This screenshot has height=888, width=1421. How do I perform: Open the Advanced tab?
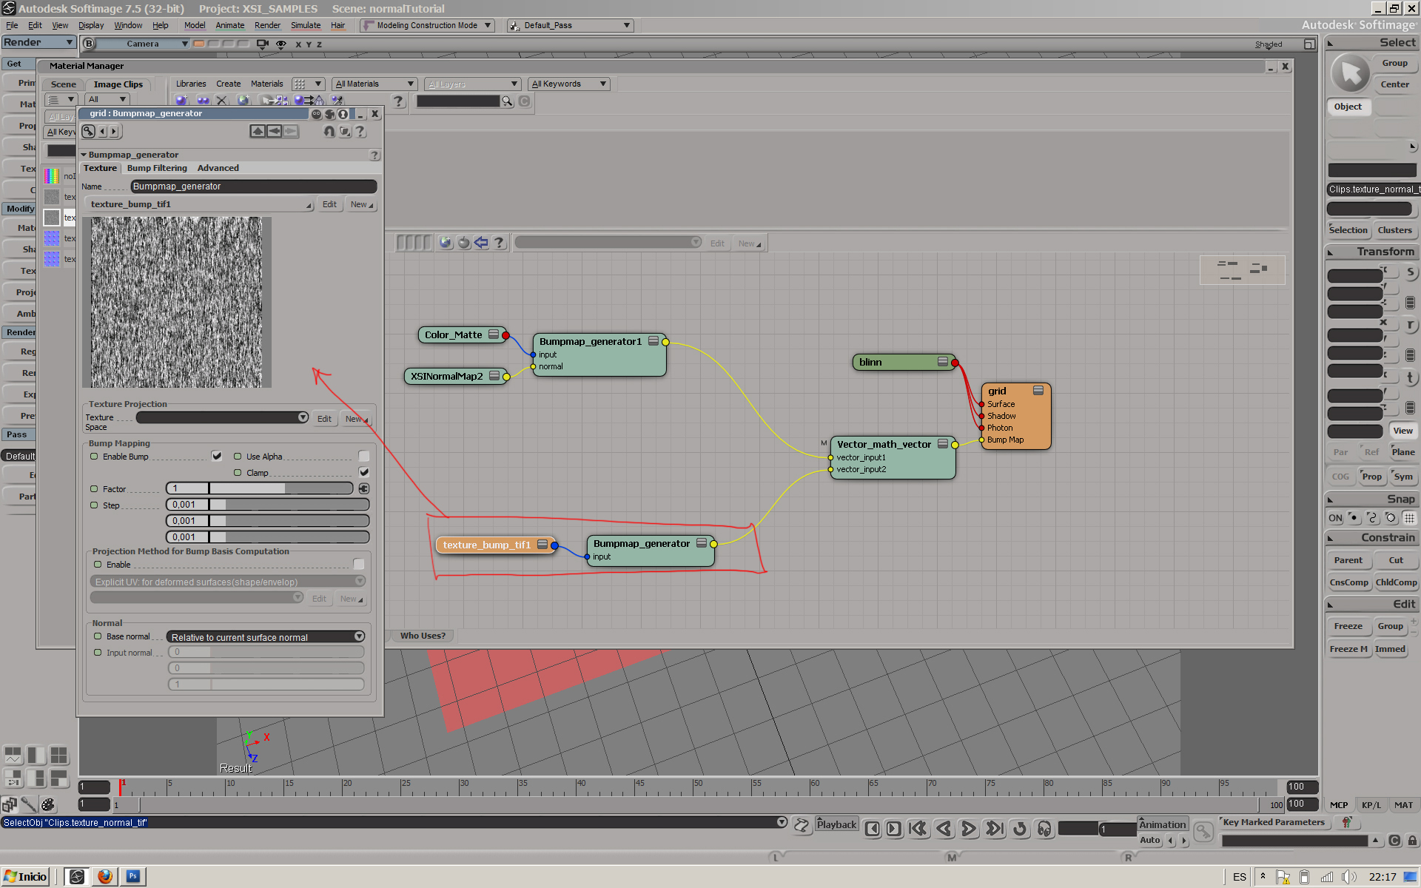(218, 168)
